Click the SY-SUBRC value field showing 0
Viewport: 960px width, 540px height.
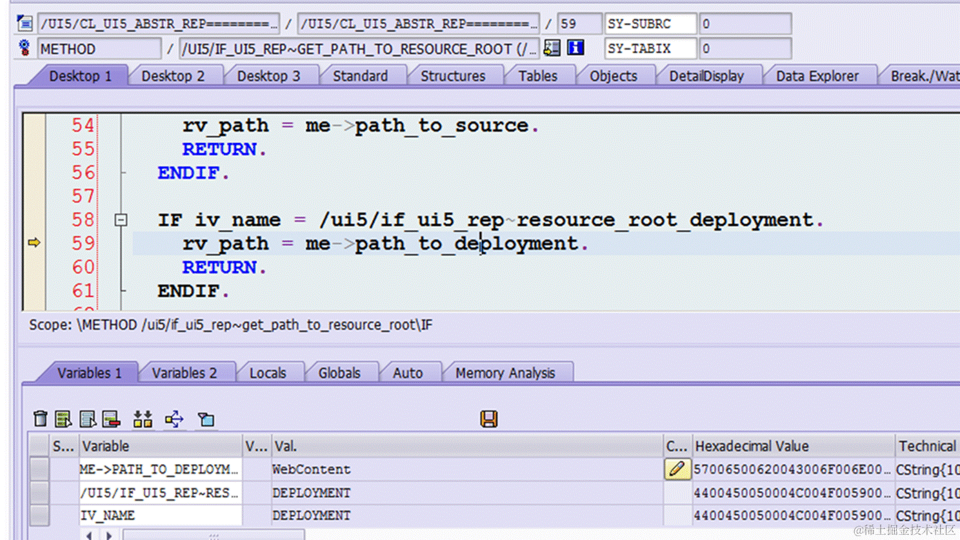pyautogui.click(x=745, y=24)
